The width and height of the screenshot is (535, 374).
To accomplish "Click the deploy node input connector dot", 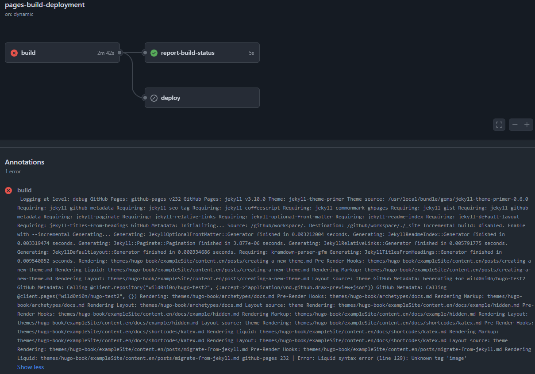I will (x=145, y=98).
